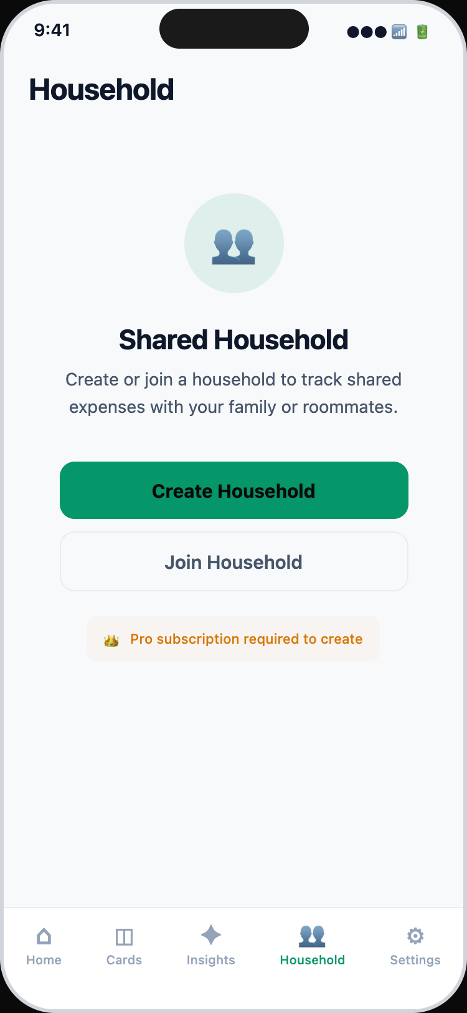Switch to the Home tab label
Viewport: 467px width, 1013px height.
(44, 960)
